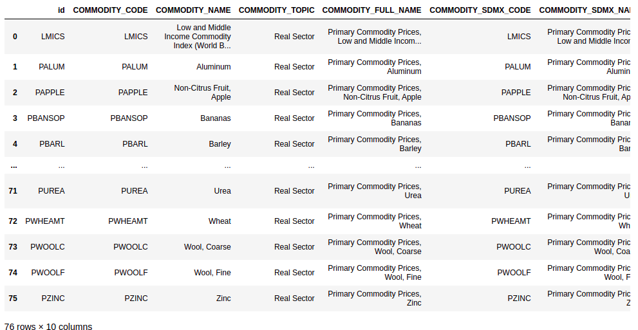Image resolution: width=638 pixels, height=330 pixels.
Task: Click the truncated rows ellipsis index
Action: click(14, 166)
